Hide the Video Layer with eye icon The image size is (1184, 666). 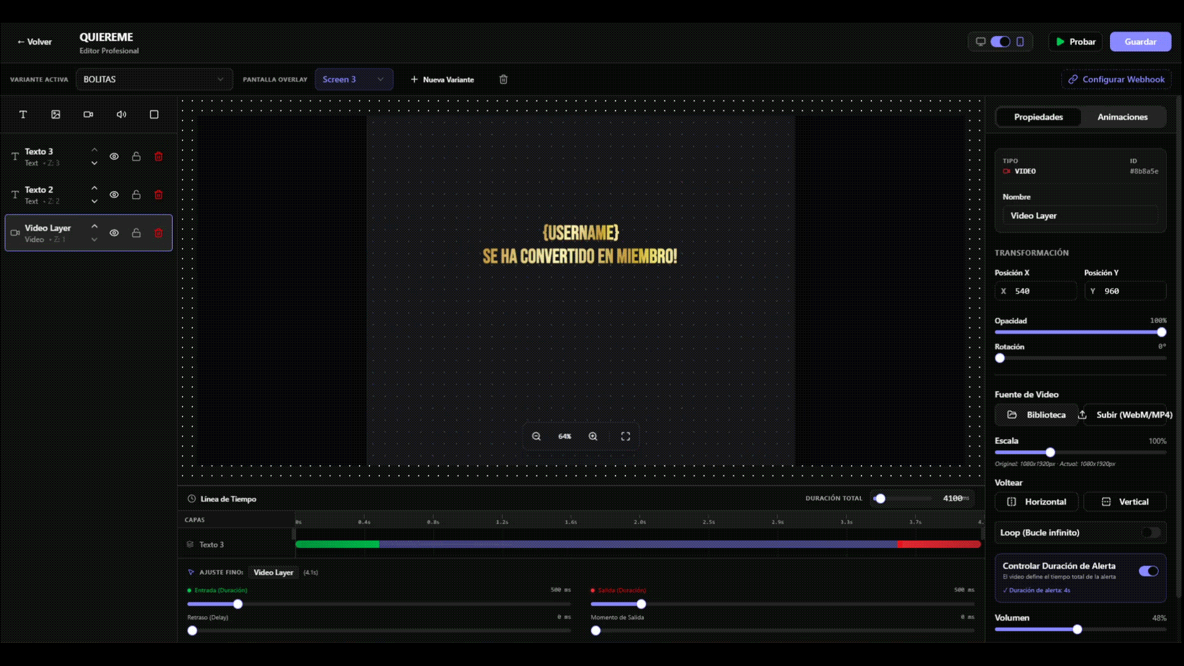114,233
